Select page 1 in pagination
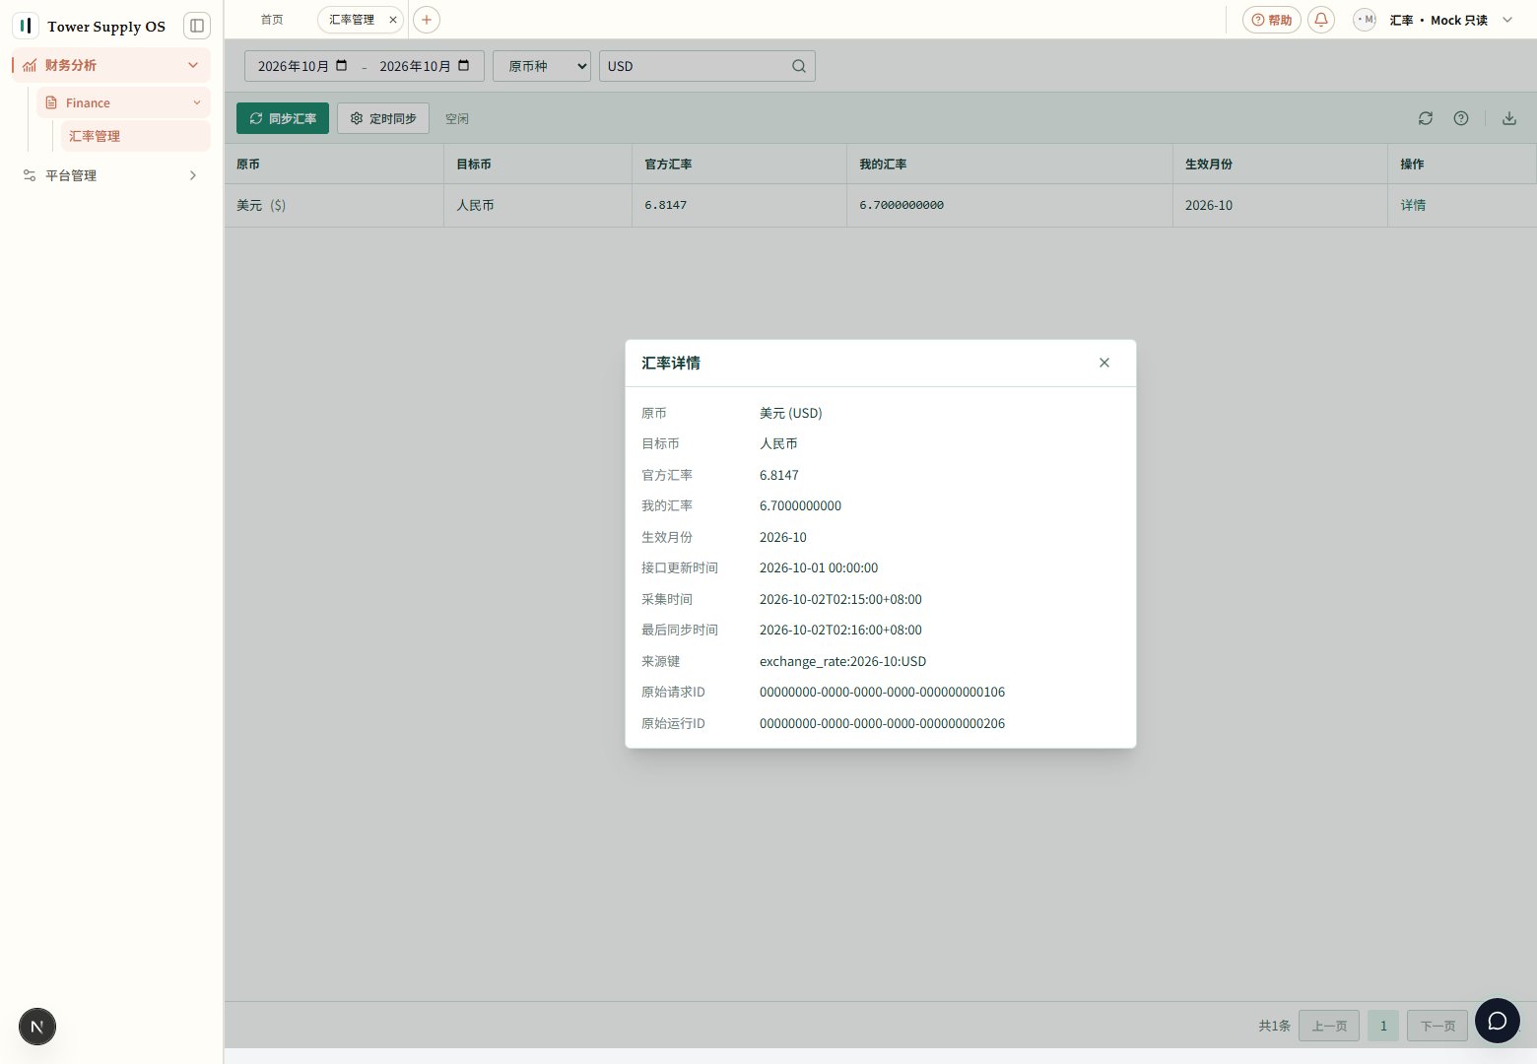1537x1064 pixels. point(1383,1026)
